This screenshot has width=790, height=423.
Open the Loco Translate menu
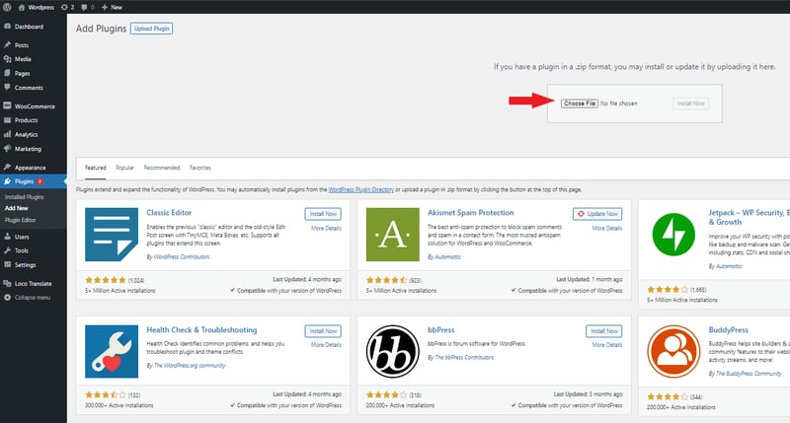tap(34, 283)
